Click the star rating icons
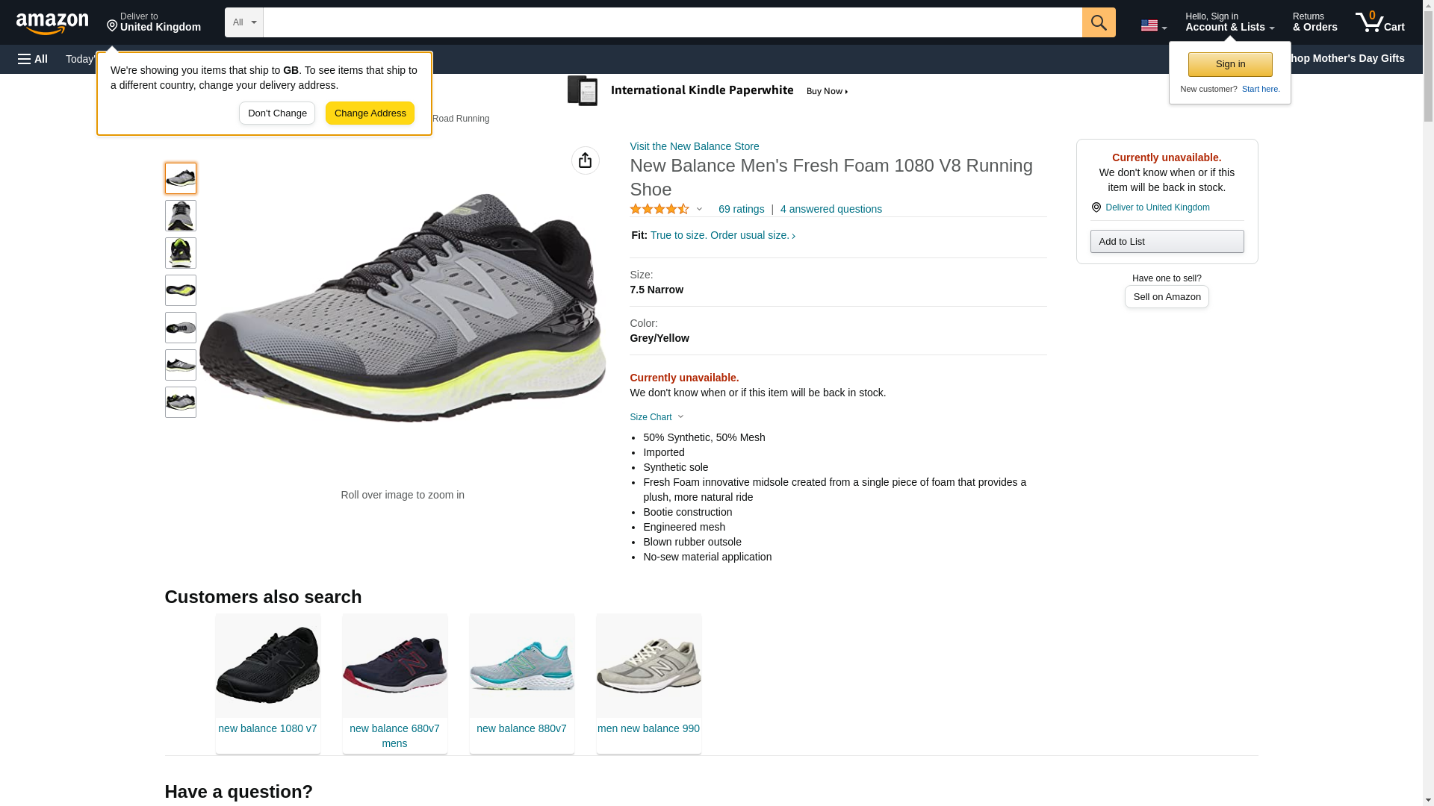This screenshot has height=806, width=1434. click(x=659, y=210)
